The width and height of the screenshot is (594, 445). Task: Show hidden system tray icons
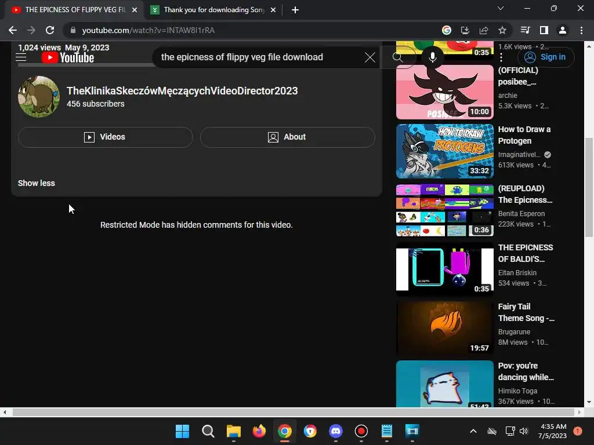[x=473, y=431]
